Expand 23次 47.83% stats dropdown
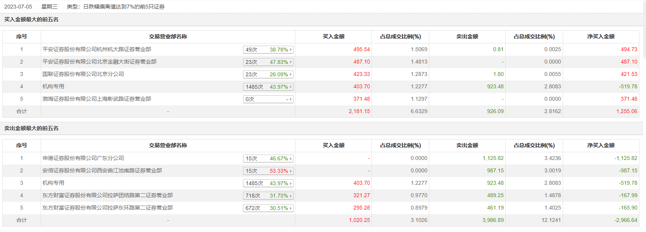The height and width of the screenshot is (232, 646). point(268,62)
